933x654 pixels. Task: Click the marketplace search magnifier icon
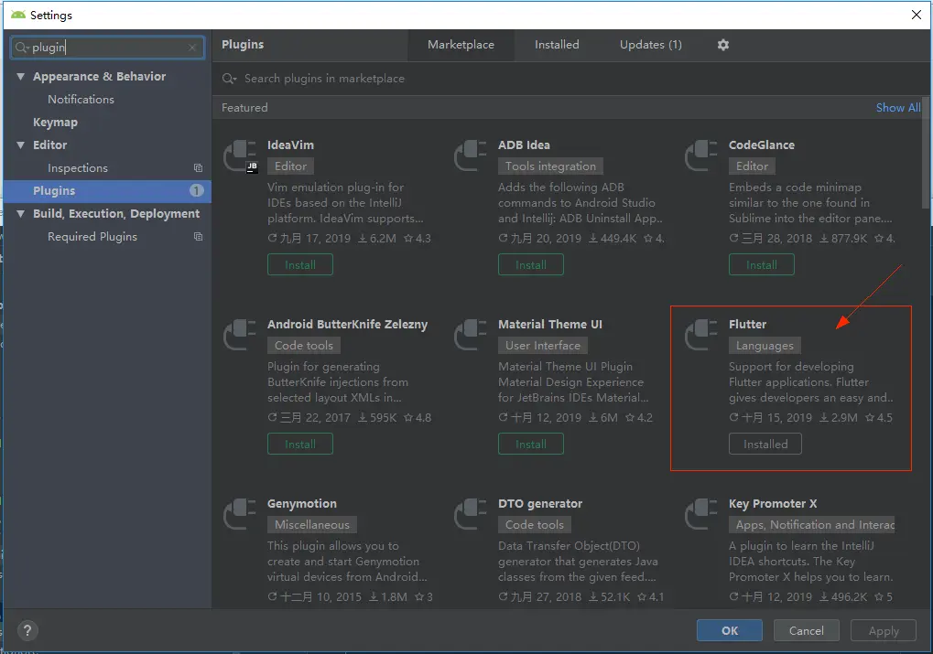click(x=229, y=79)
